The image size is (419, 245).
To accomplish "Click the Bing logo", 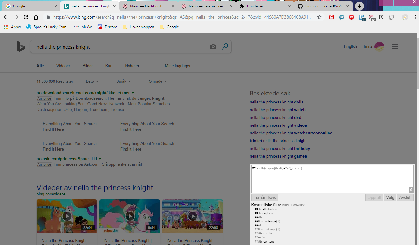I will [21, 47].
